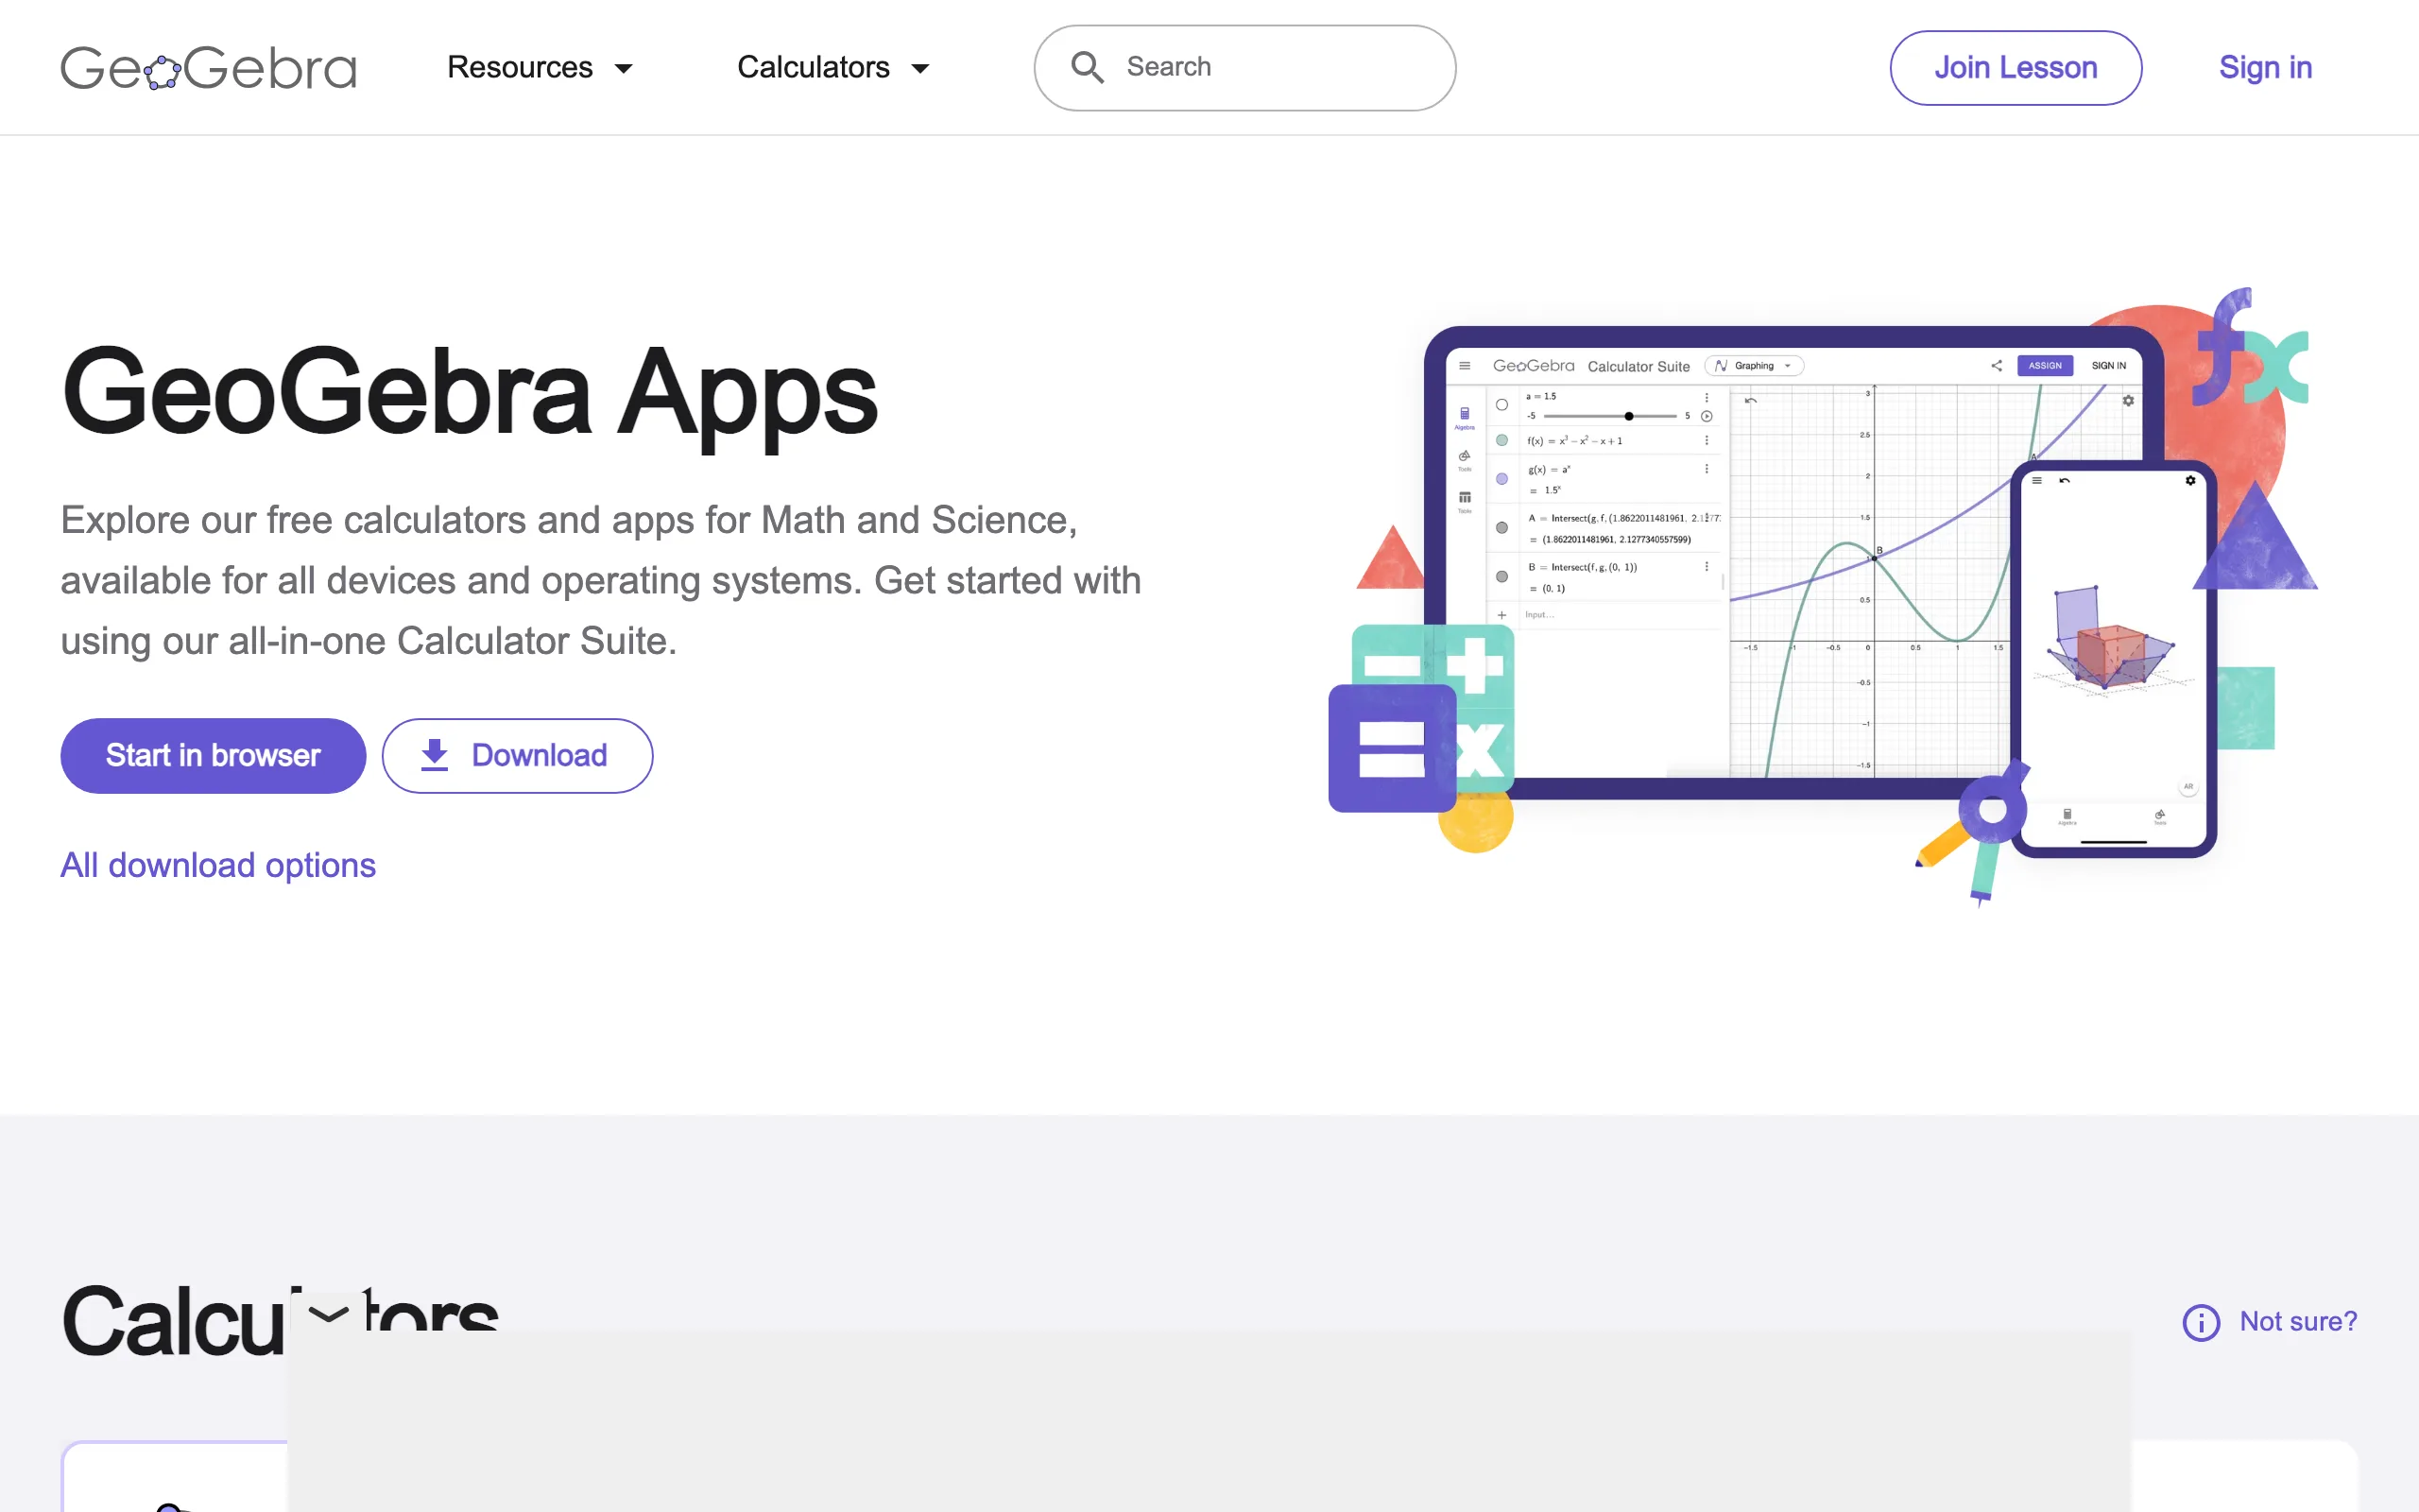Click the Download button
The image size is (2419, 1512).
pyautogui.click(x=517, y=755)
